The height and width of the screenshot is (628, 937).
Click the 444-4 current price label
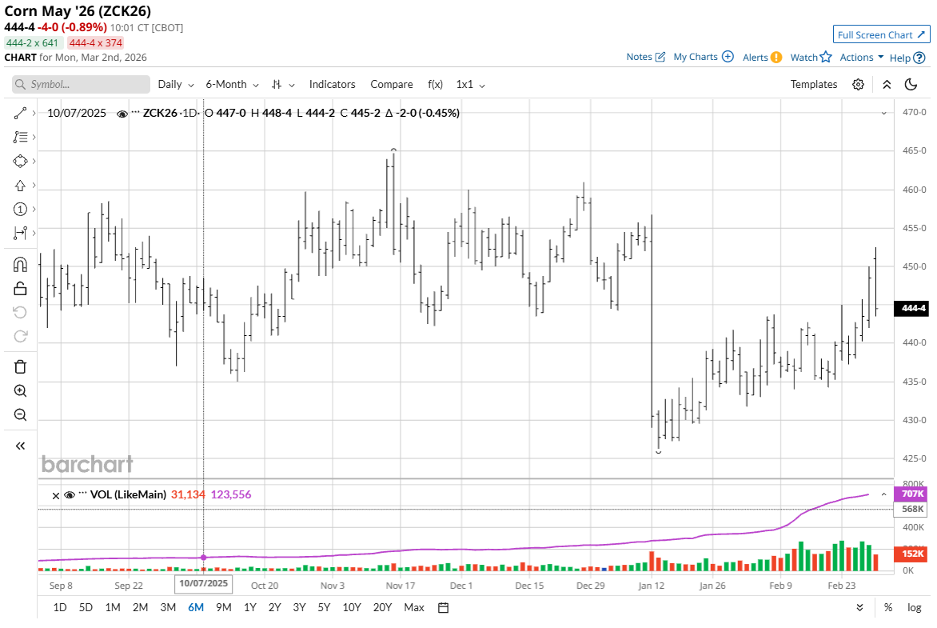[x=911, y=309]
